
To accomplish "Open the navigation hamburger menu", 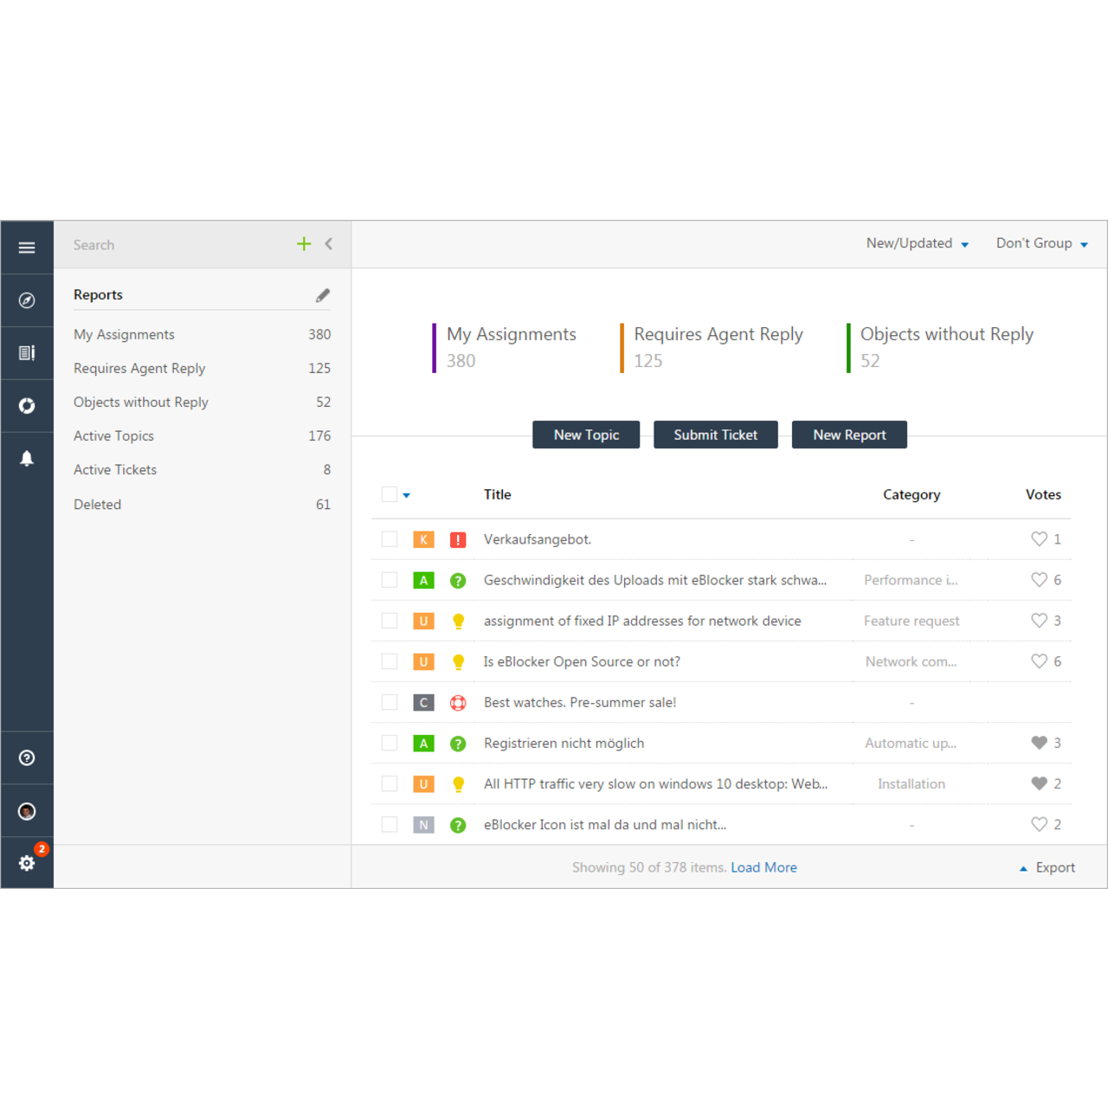I will tap(27, 247).
